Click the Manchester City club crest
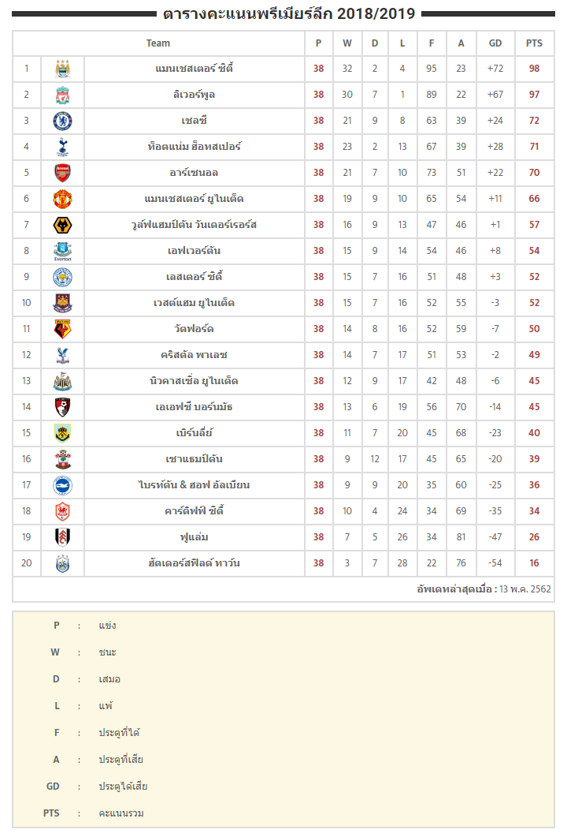This screenshot has width=567, height=837. click(x=62, y=69)
